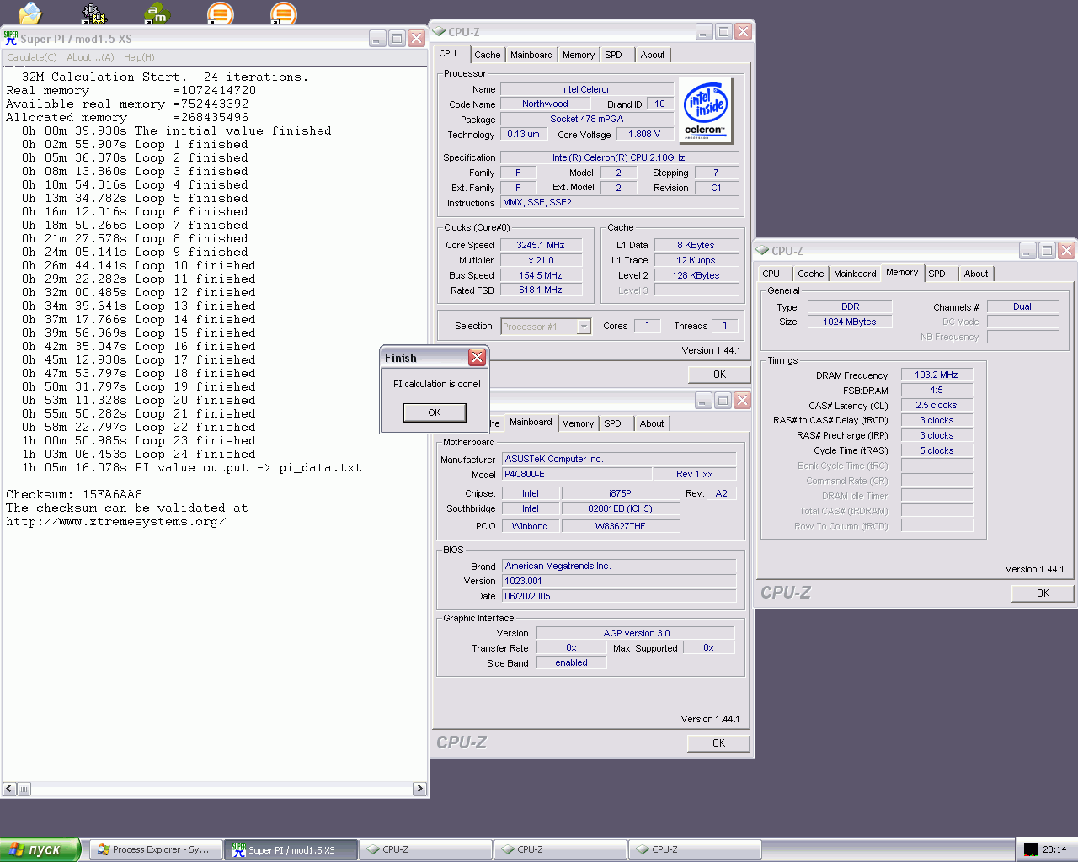Open the Calculate(C) menu
Screen dimensions: 1078x862
click(32, 57)
